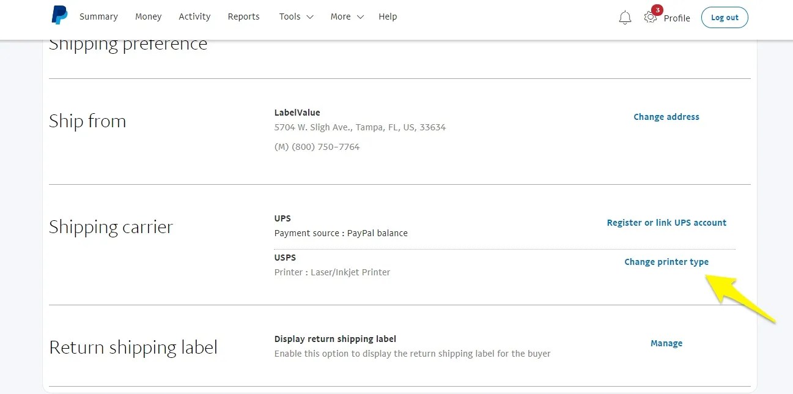Screen dimensions: 793x394
Task: Open the Reports section
Action: click(x=243, y=17)
